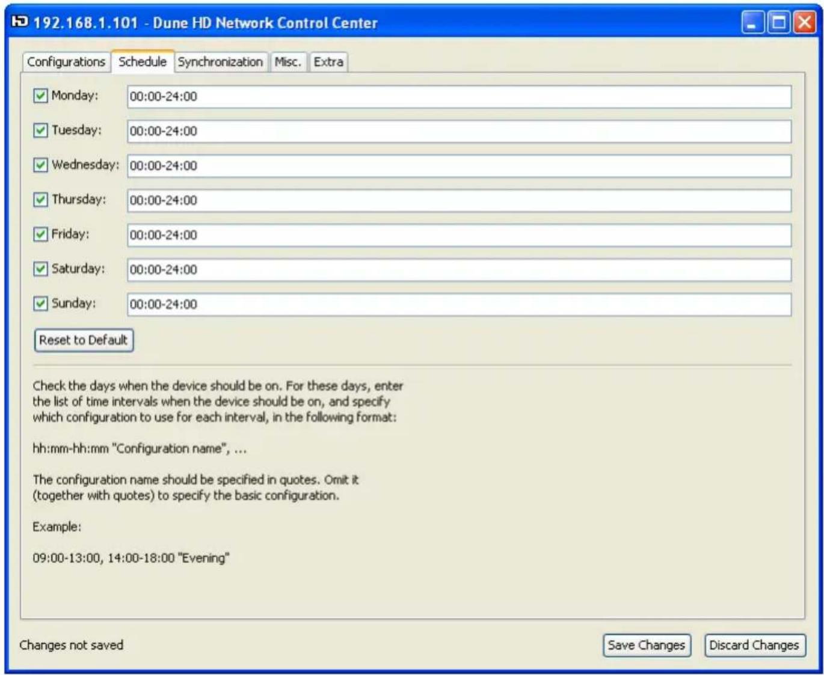Click the example text '09:00-13:00, 14:00-18:00 "Evening"'
This screenshot has width=824, height=675.
(131, 558)
